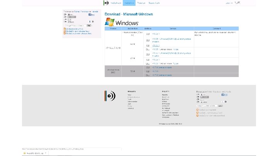This screenshot has height=156, width=278.
Task: Open the About link in the footer
Action: click(x=129, y=95)
